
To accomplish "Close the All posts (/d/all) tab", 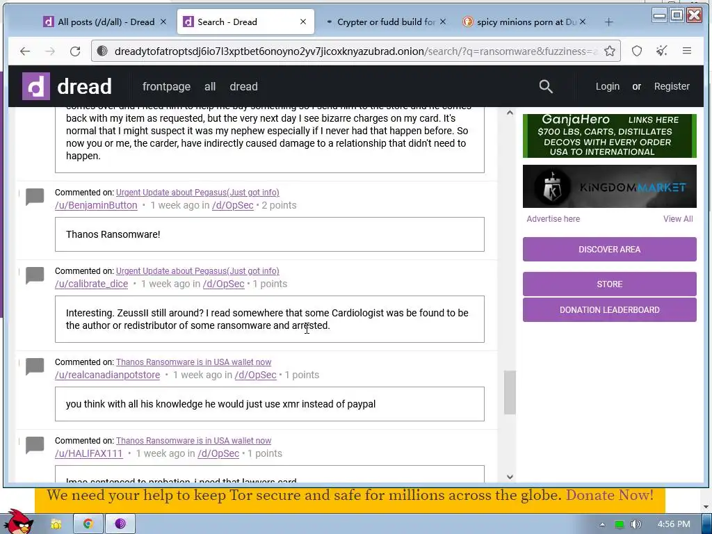I will (x=163, y=22).
